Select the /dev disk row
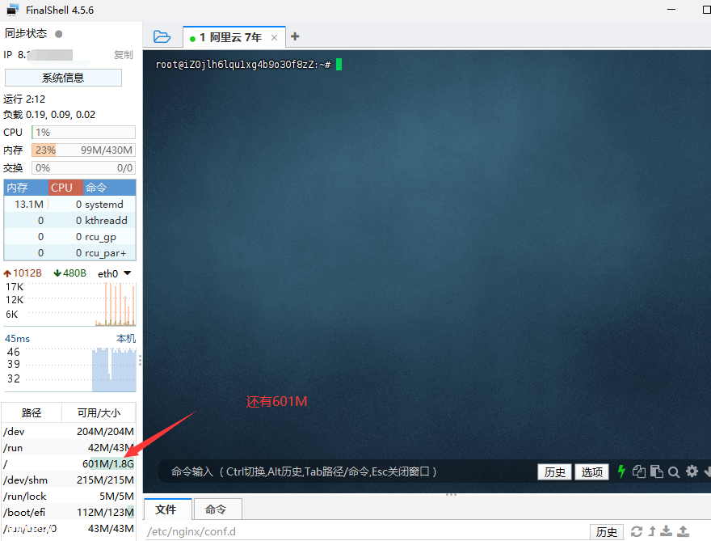Viewport: 711px width, 541px height. [x=69, y=432]
